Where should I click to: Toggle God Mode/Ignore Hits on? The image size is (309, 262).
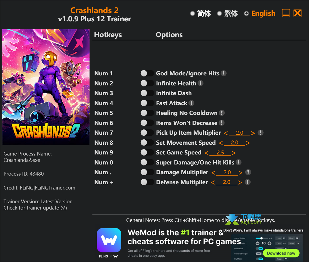pos(147,73)
